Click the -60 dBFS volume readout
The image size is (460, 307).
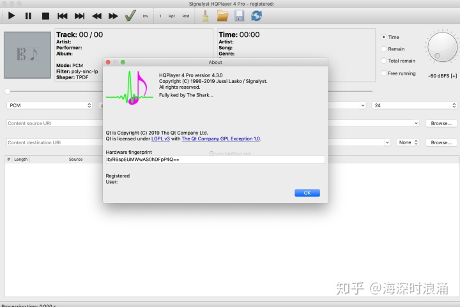point(442,76)
